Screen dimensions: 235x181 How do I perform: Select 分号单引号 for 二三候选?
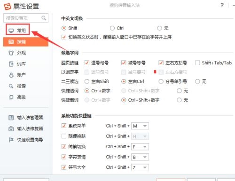tap(161, 82)
